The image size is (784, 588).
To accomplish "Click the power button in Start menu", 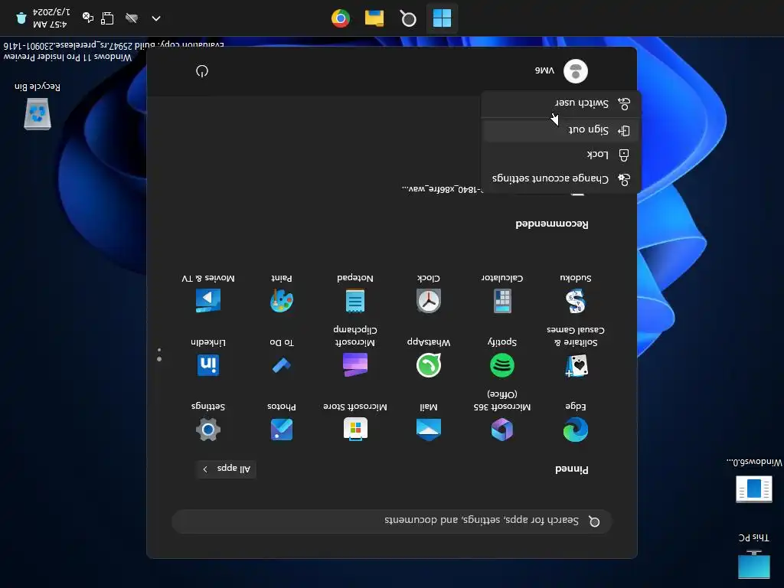I will (x=202, y=71).
